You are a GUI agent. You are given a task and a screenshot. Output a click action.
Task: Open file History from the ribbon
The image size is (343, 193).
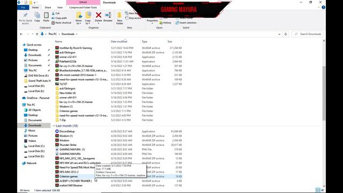tap(166, 23)
